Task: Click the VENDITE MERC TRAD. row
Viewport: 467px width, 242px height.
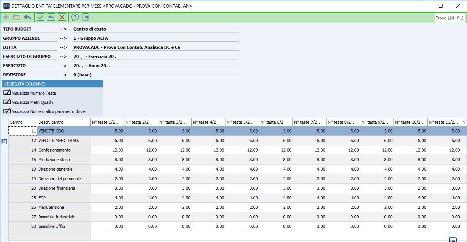Action: [x=59, y=140]
